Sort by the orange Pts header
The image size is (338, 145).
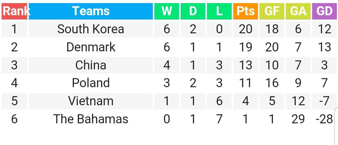pyautogui.click(x=246, y=11)
